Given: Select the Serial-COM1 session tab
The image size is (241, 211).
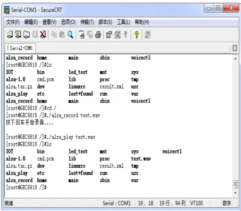Looking at the screenshot, I should pyautogui.click(x=20, y=48).
